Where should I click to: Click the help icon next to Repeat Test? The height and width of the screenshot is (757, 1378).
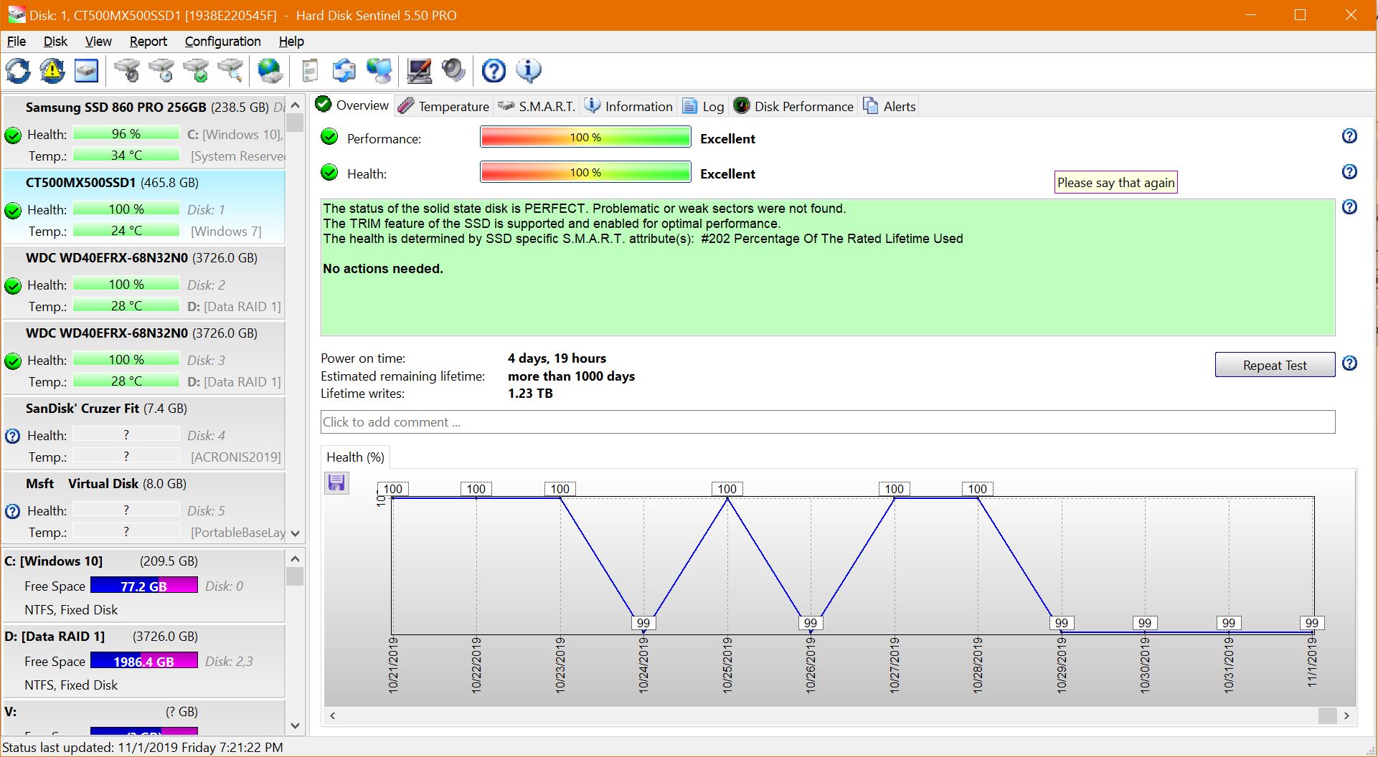(1349, 363)
